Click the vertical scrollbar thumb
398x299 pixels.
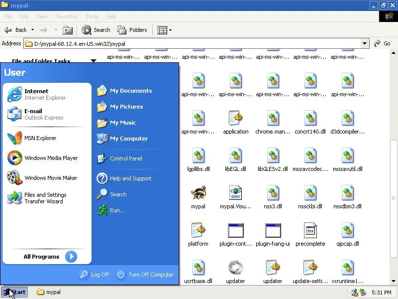pyautogui.click(x=394, y=198)
